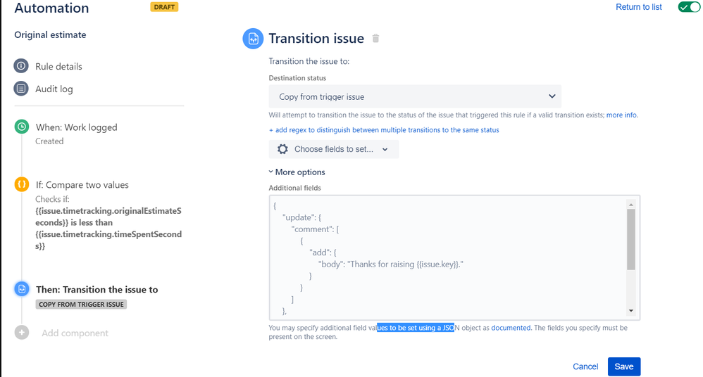The width and height of the screenshot is (703, 377).
Task: Collapse the More options section
Action: coord(297,172)
